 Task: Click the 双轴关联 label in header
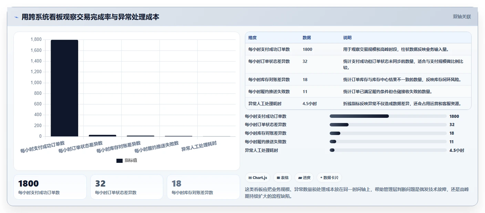(x=462, y=17)
